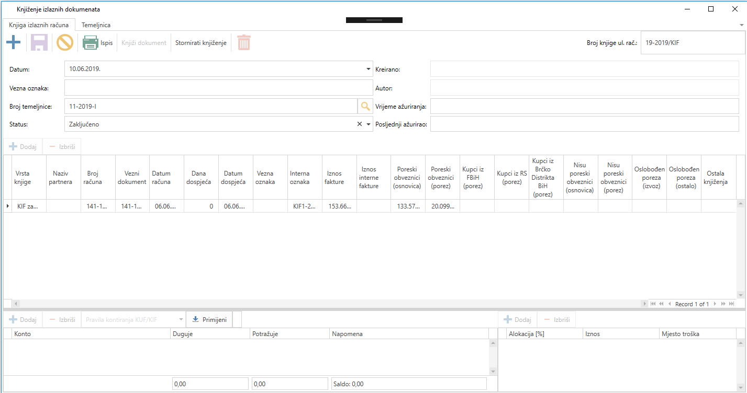Click the orange cancel circle icon
The height and width of the screenshot is (393, 747).
[65, 42]
